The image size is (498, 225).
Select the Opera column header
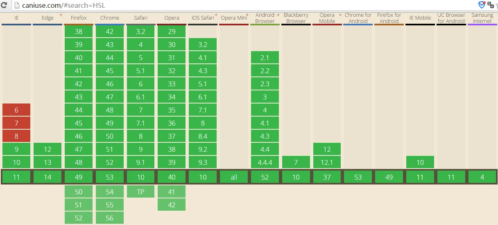172,18
